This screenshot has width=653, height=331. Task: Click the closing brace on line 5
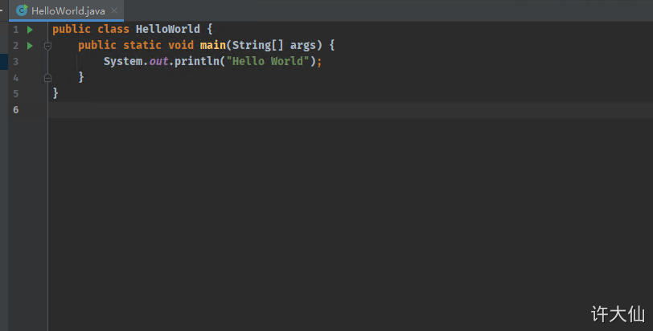click(x=55, y=93)
